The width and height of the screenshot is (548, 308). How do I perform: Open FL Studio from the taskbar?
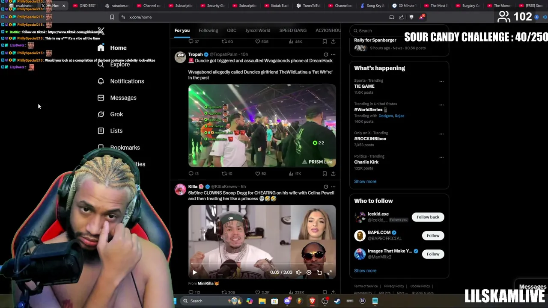point(300,301)
